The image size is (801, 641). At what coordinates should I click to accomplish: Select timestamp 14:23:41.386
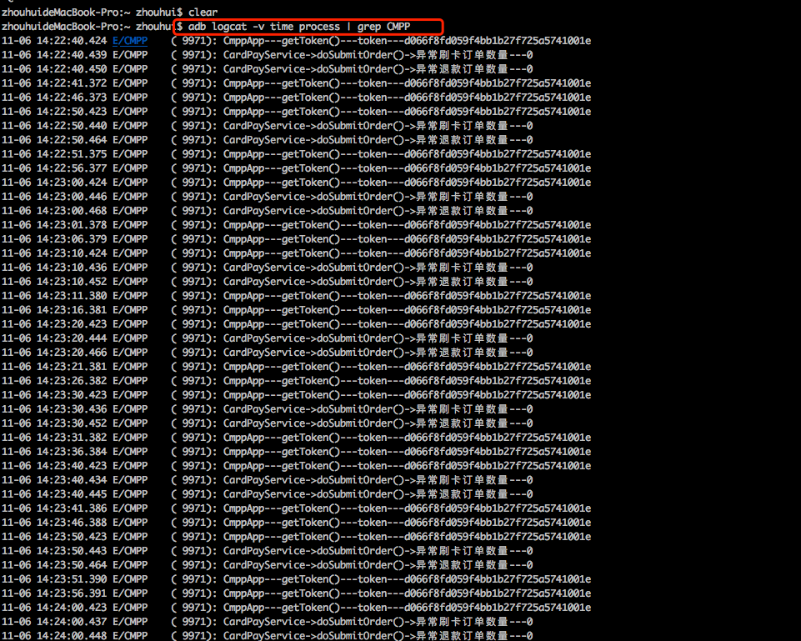tap(72, 508)
